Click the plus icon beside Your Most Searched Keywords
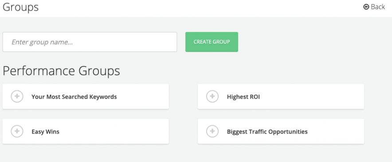Viewport: 392px width, 162px height. point(17,96)
